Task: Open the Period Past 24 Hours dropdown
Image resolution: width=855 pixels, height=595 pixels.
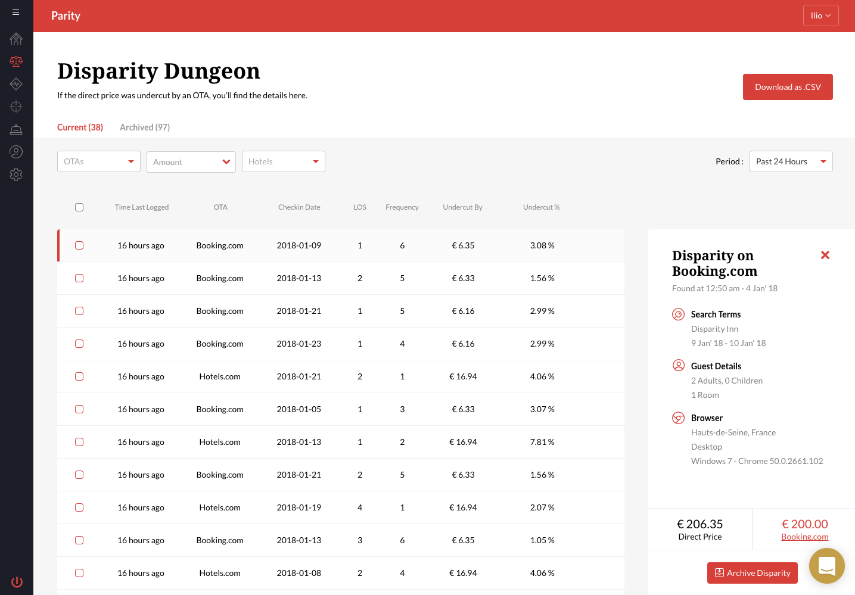Action: (791, 161)
